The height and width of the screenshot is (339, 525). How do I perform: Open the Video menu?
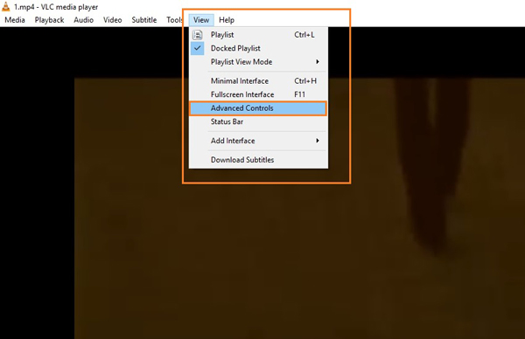pyautogui.click(x=113, y=20)
